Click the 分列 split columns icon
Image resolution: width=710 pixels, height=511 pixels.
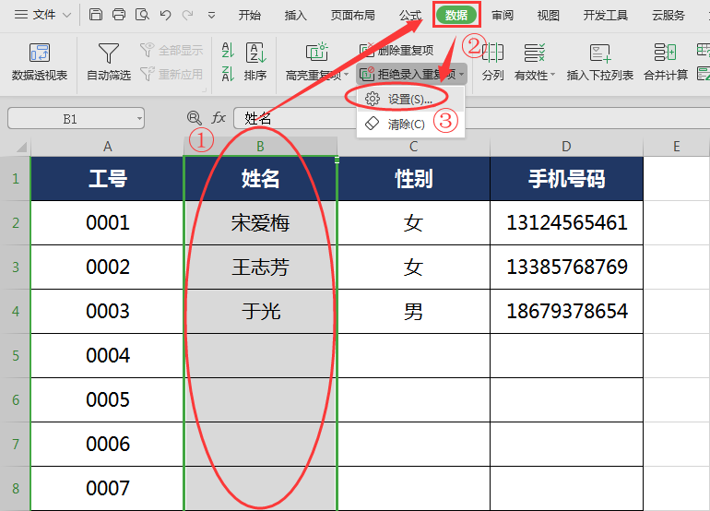click(x=492, y=53)
